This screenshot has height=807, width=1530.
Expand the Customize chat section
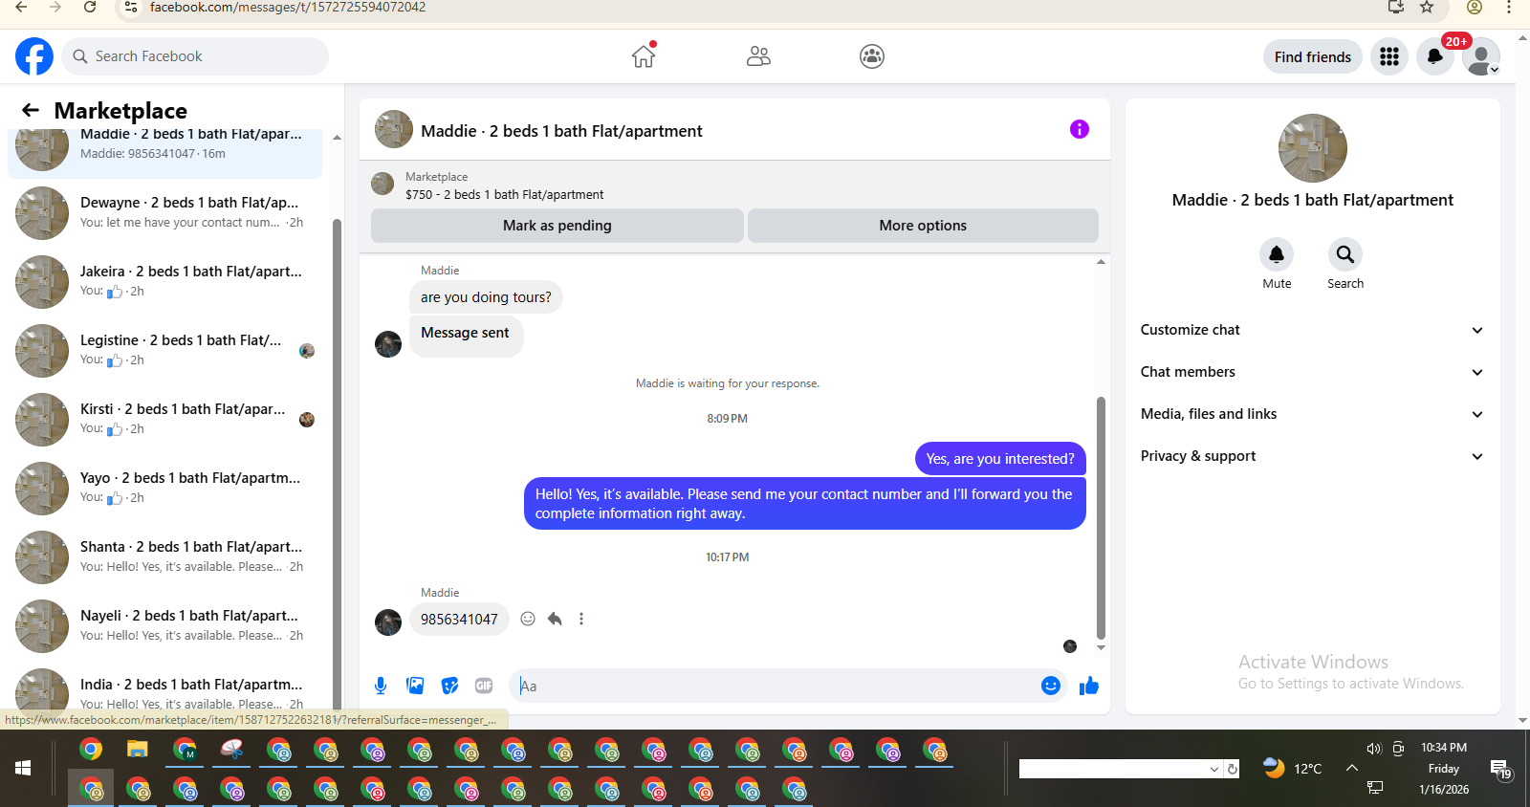coord(1312,330)
